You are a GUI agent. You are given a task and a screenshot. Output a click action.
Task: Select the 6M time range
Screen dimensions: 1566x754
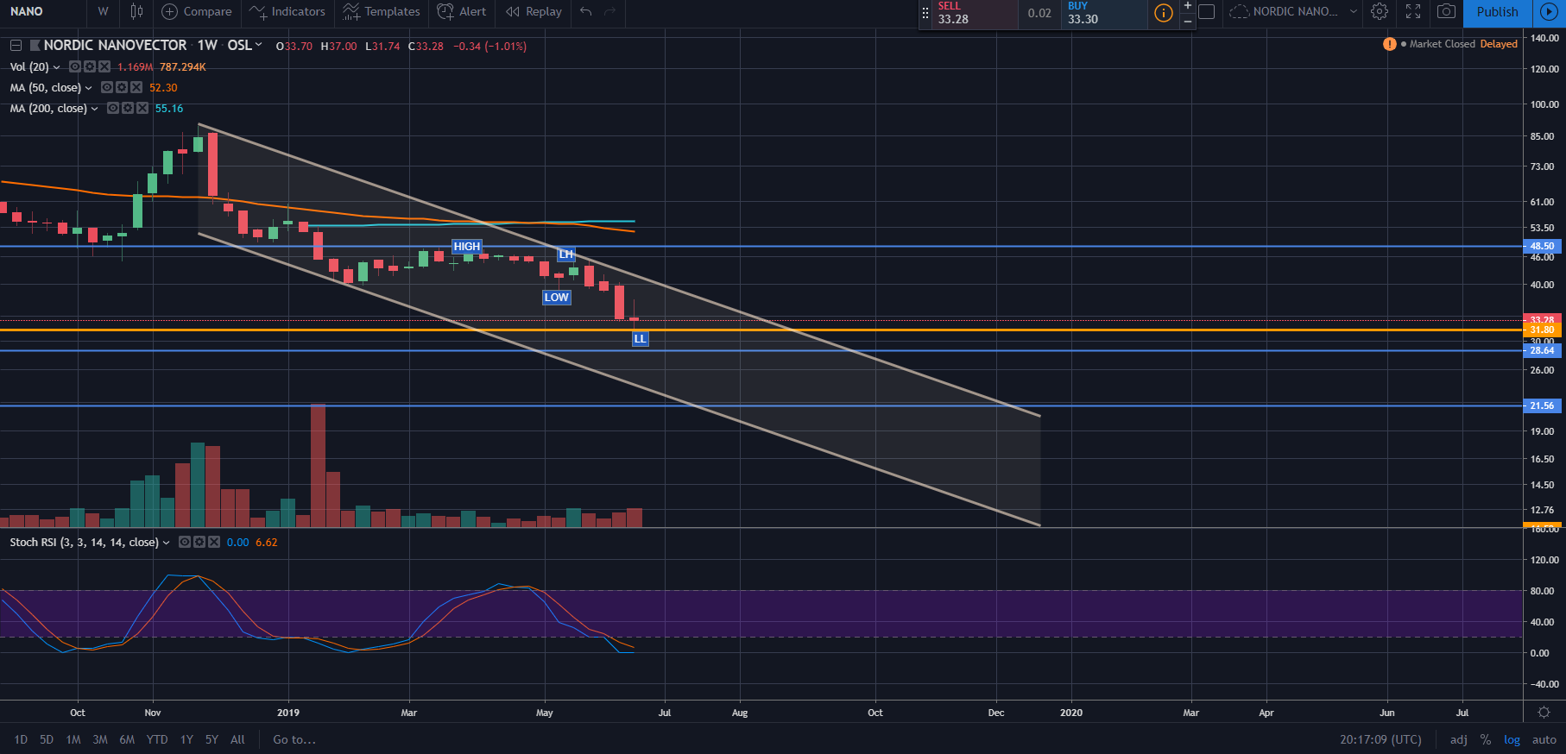[127, 739]
